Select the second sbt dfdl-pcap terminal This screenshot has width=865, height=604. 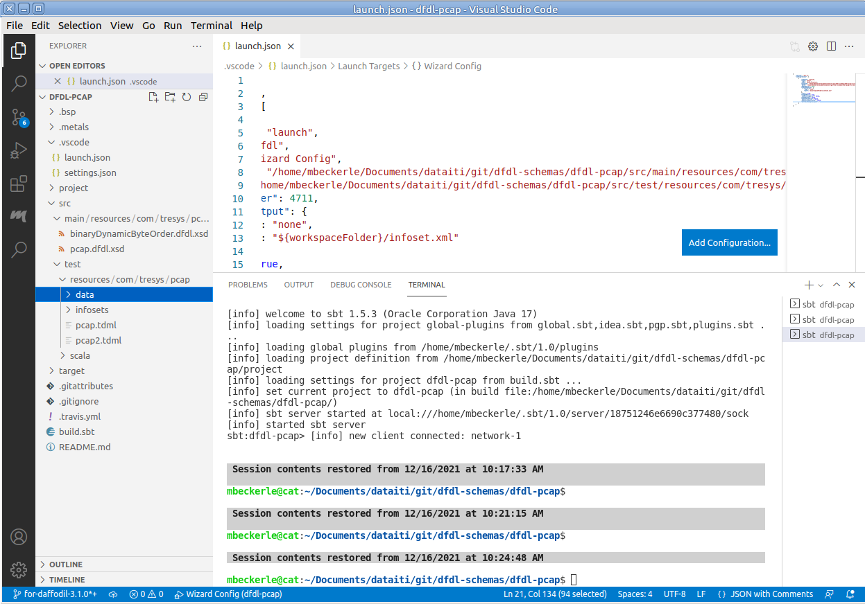[x=823, y=319]
